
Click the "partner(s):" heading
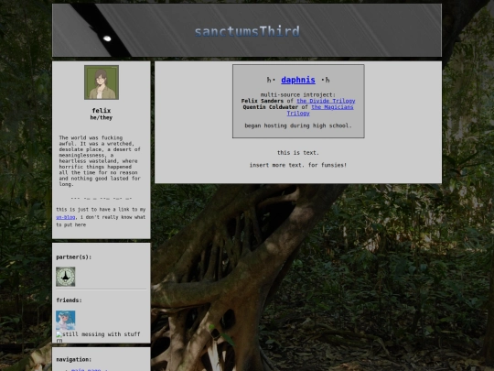coord(74,257)
